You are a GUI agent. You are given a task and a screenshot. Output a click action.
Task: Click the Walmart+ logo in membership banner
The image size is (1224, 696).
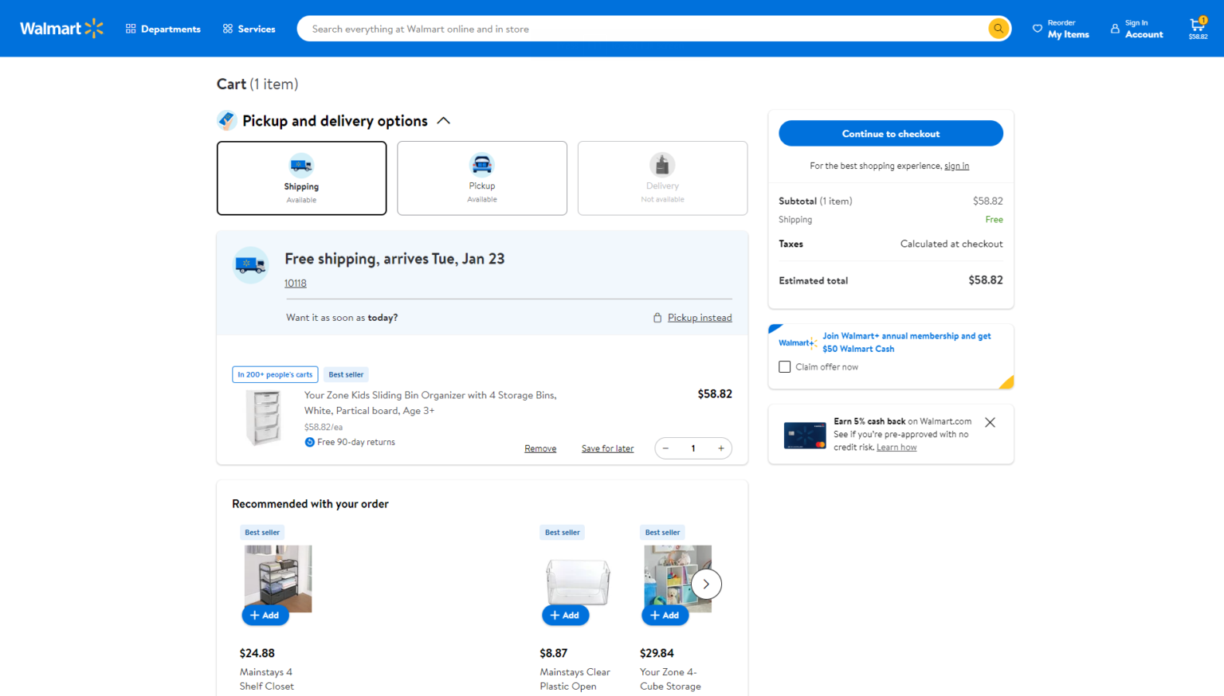[x=797, y=342]
